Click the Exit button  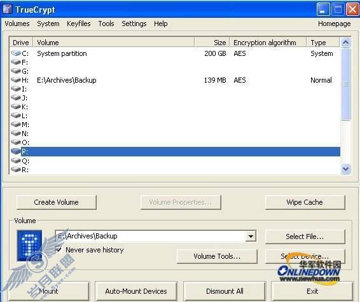[312, 291]
